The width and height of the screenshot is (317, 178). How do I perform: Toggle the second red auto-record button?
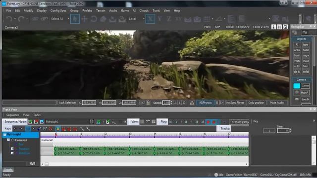coord(213,122)
